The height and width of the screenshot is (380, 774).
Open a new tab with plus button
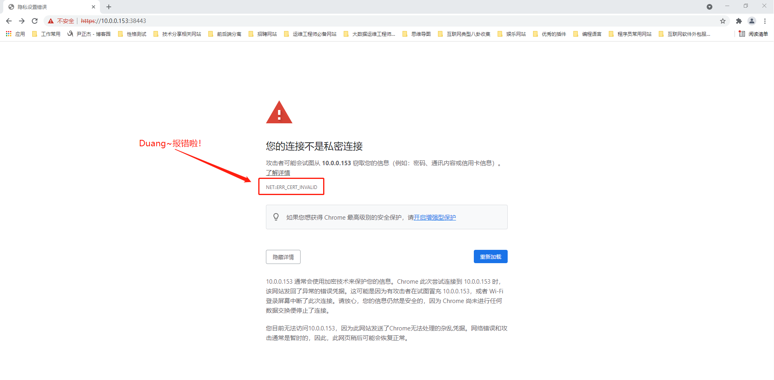109,7
